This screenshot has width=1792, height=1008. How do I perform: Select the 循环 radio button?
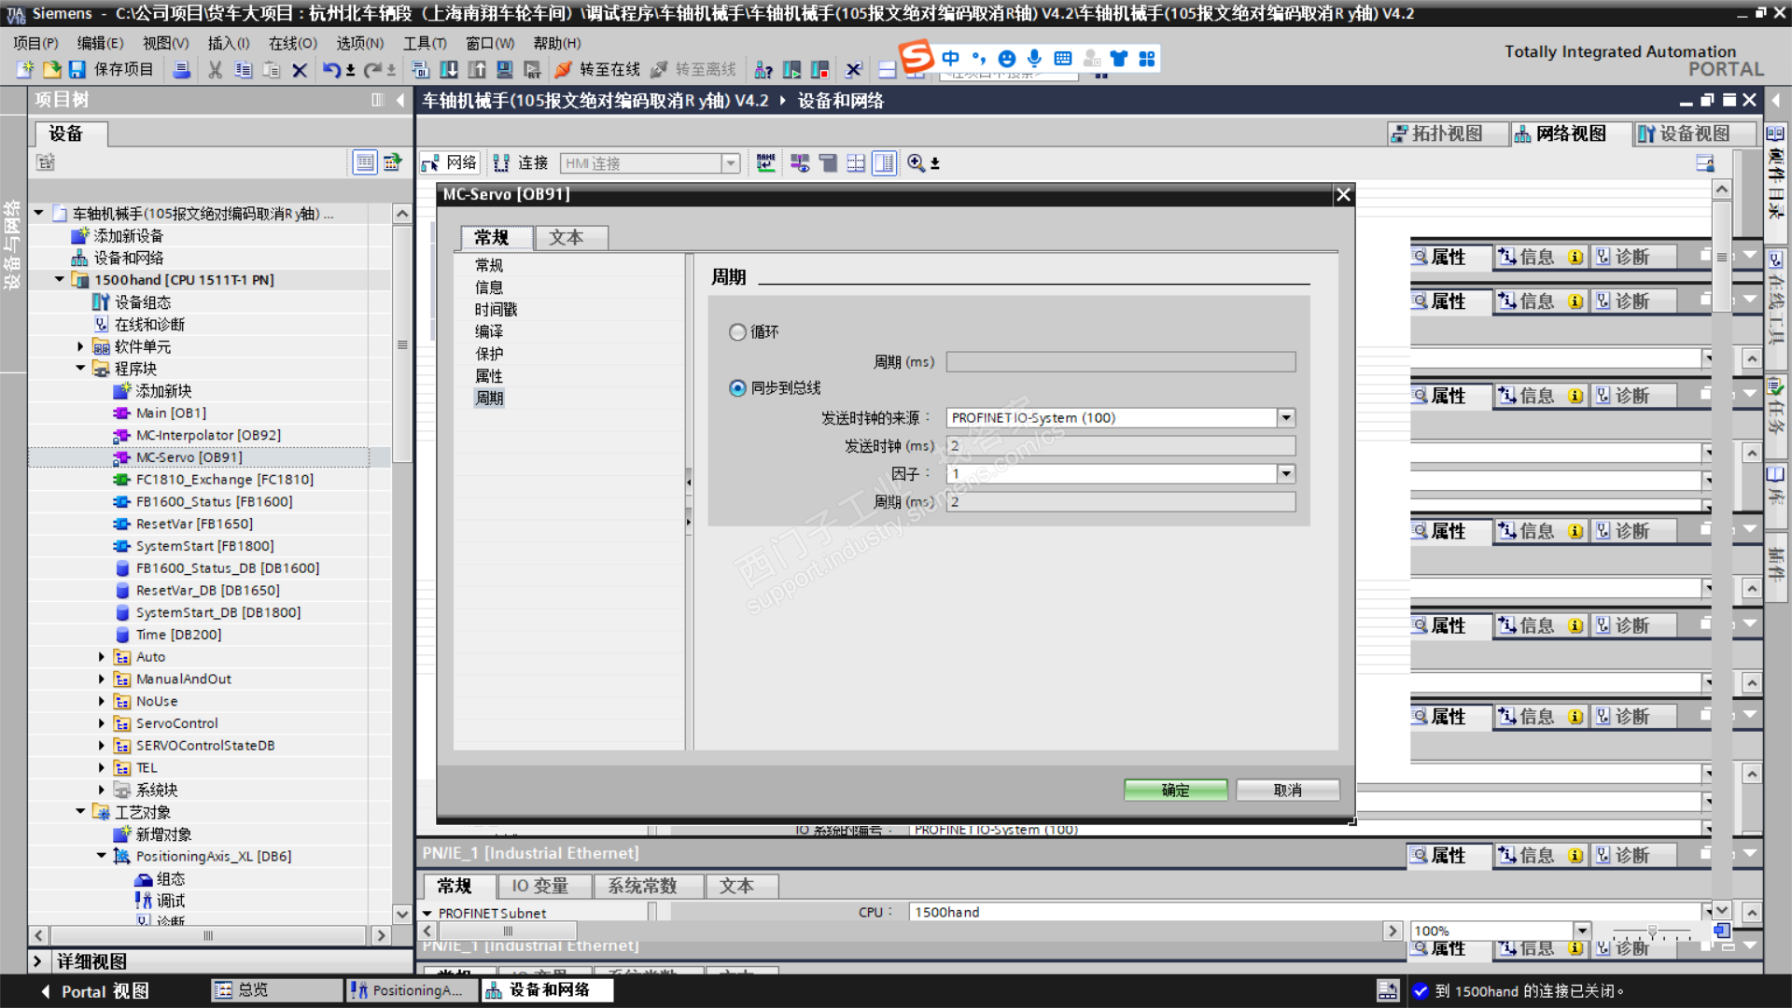737,332
